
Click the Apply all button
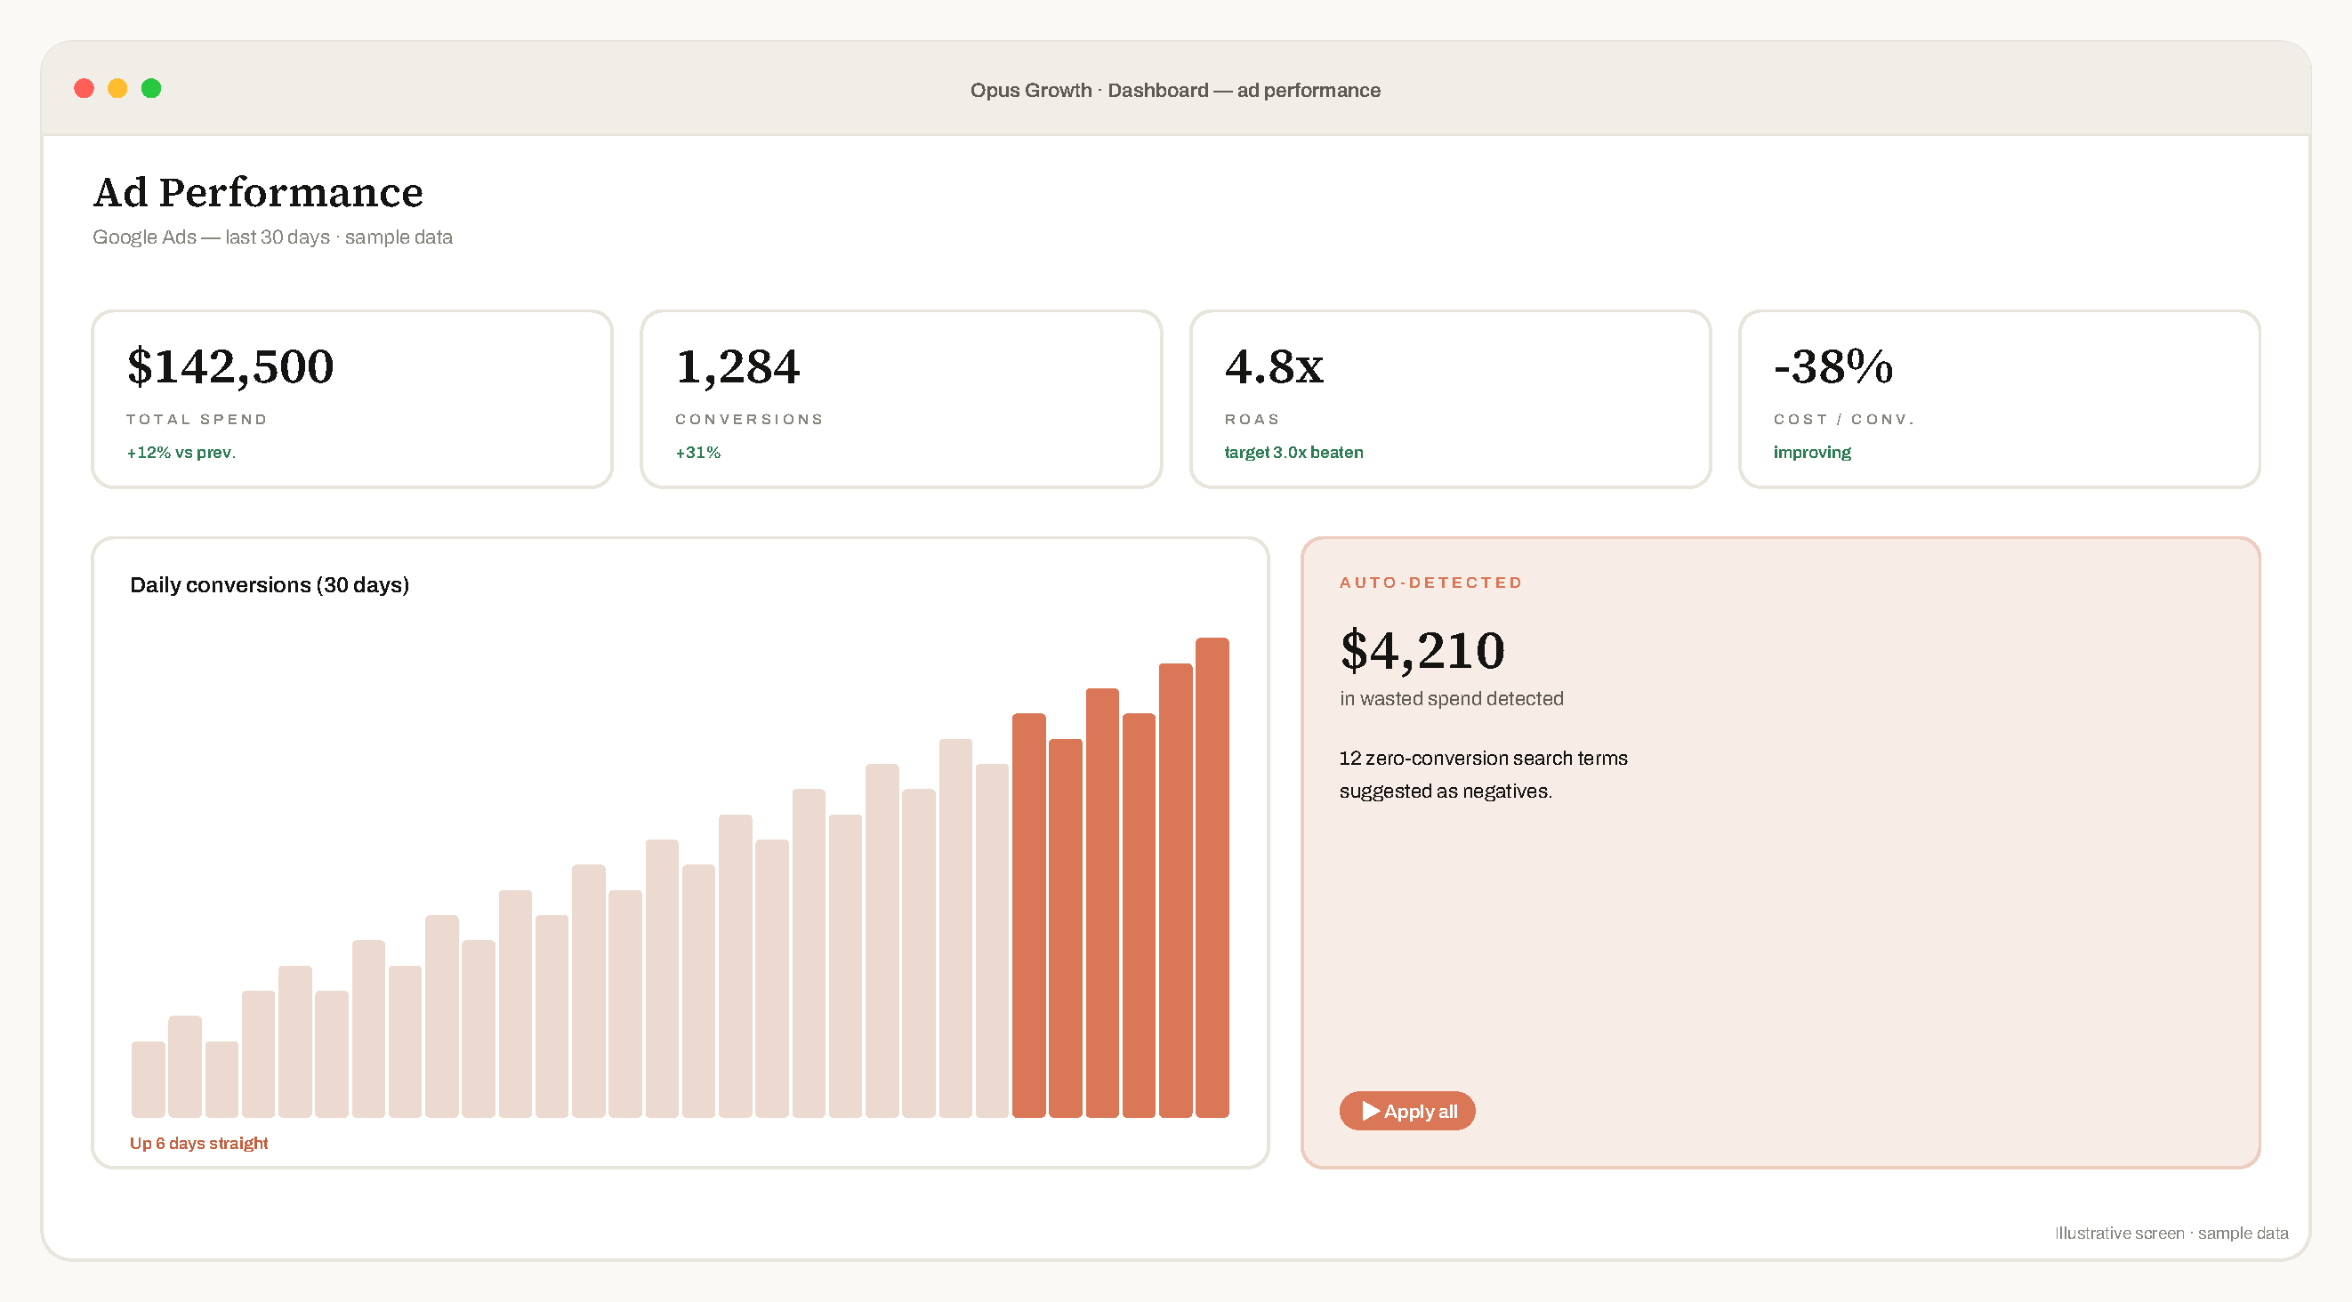[x=1407, y=1110]
